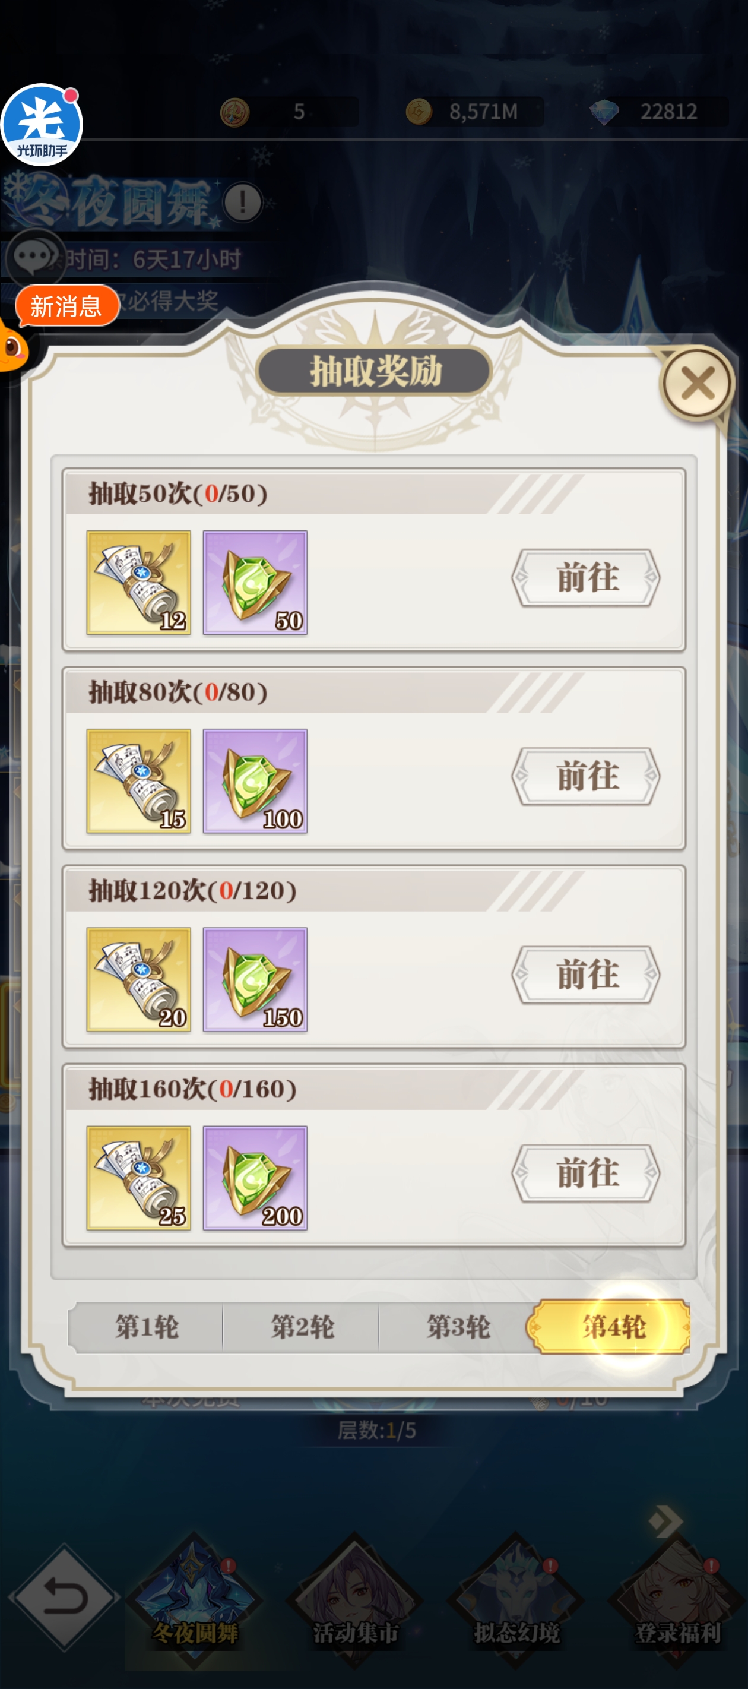Screen dimensions: 748x1689
Task: Click 前往 for the 抽取160次 reward
Action: (585, 1174)
